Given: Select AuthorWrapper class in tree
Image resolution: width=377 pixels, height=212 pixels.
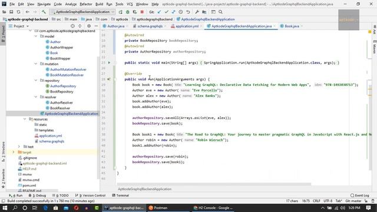Looking at the screenshot, I should 61,47.
